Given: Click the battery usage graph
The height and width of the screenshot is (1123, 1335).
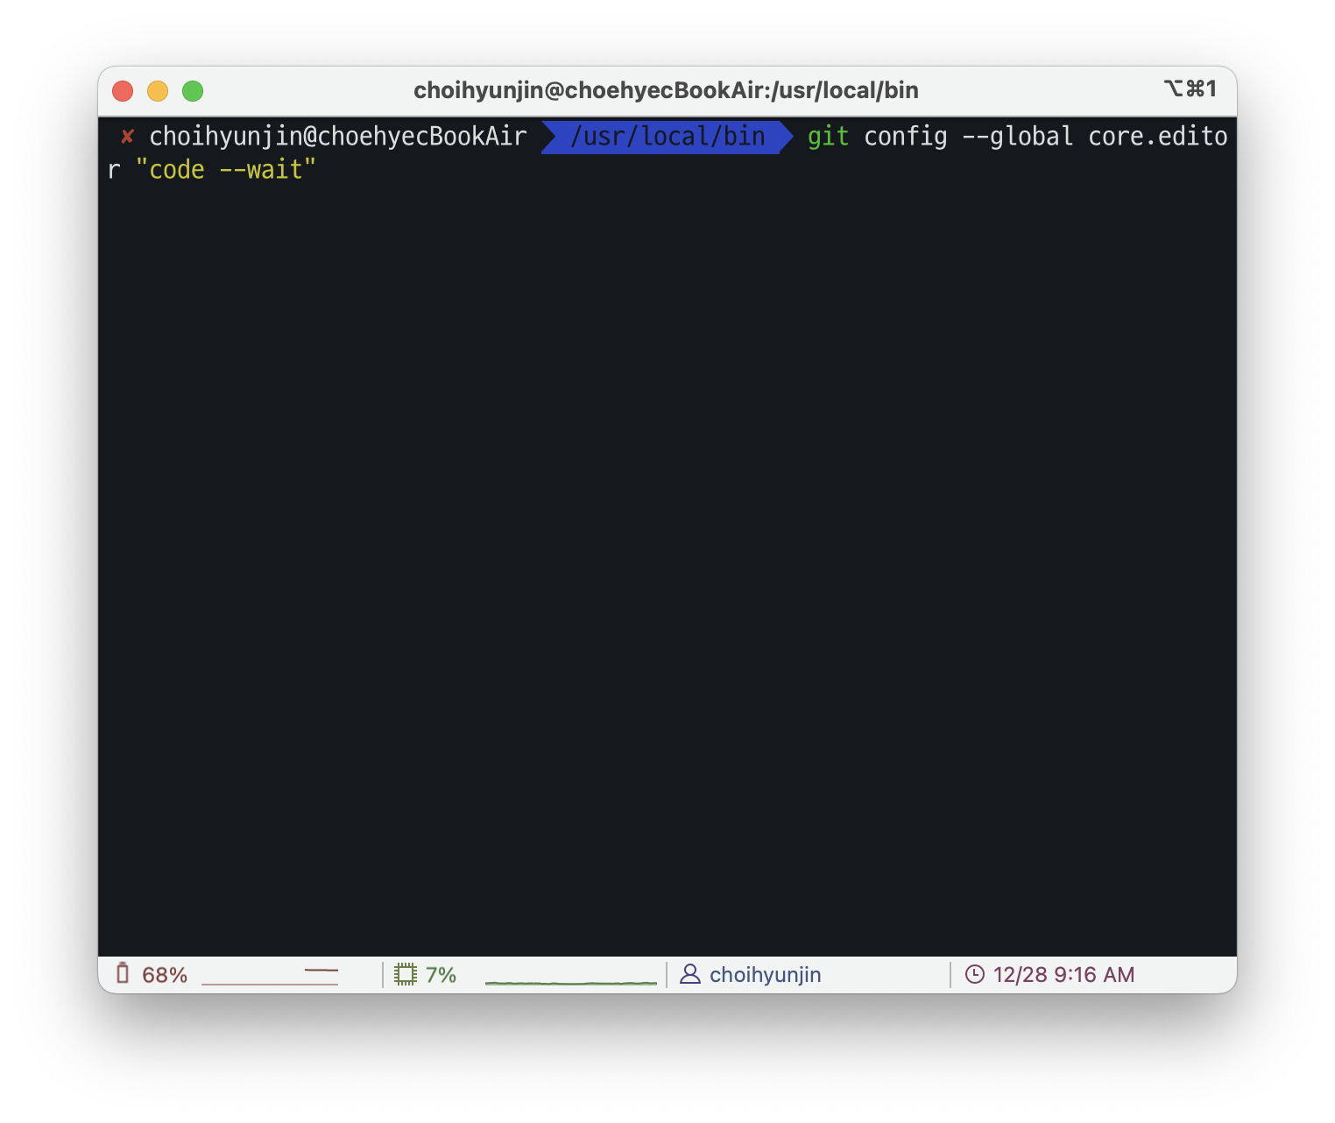Looking at the screenshot, I should (270, 977).
